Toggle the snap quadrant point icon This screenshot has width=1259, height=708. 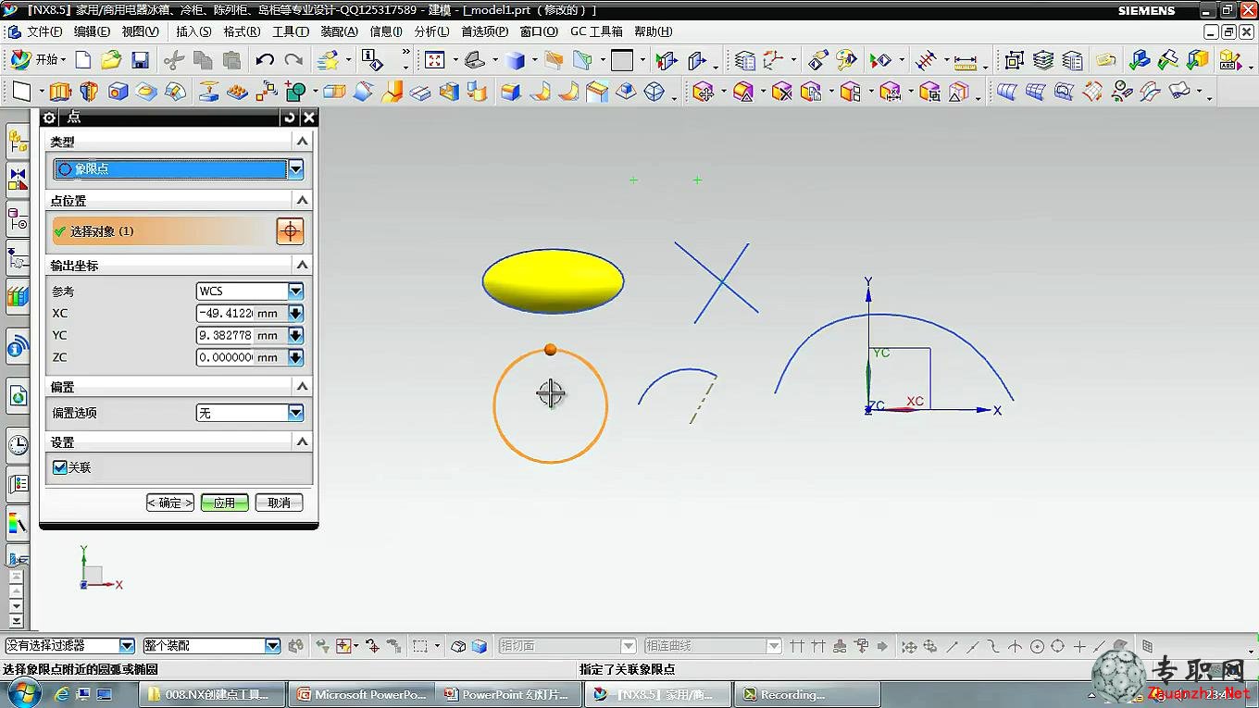(x=1057, y=646)
